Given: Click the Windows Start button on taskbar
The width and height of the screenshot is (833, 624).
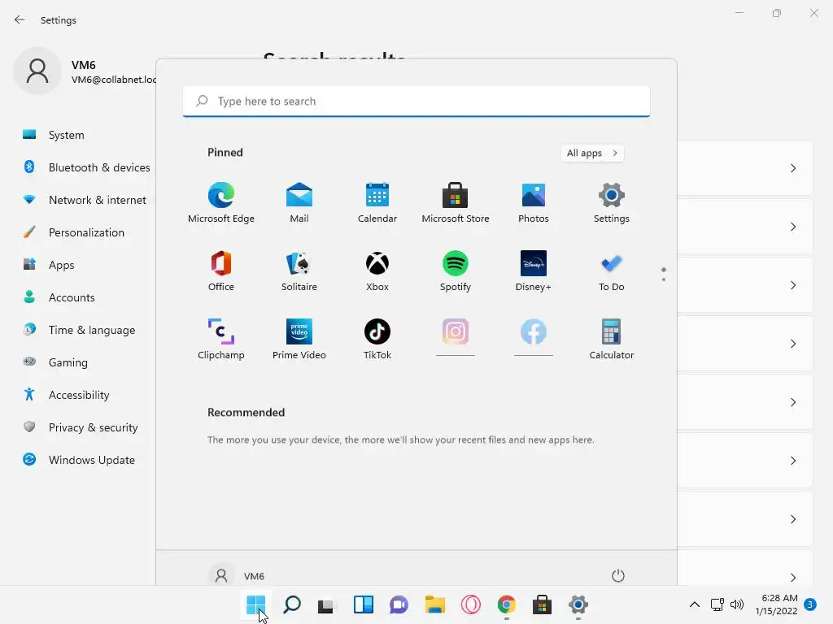Looking at the screenshot, I should tap(255, 604).
